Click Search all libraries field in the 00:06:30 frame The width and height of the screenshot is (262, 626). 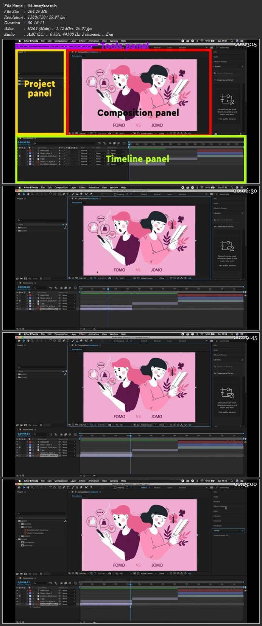coord(228,220)
